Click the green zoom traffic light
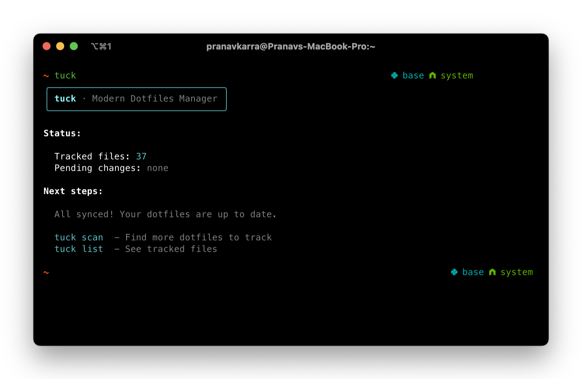 [x=74, y=46]
